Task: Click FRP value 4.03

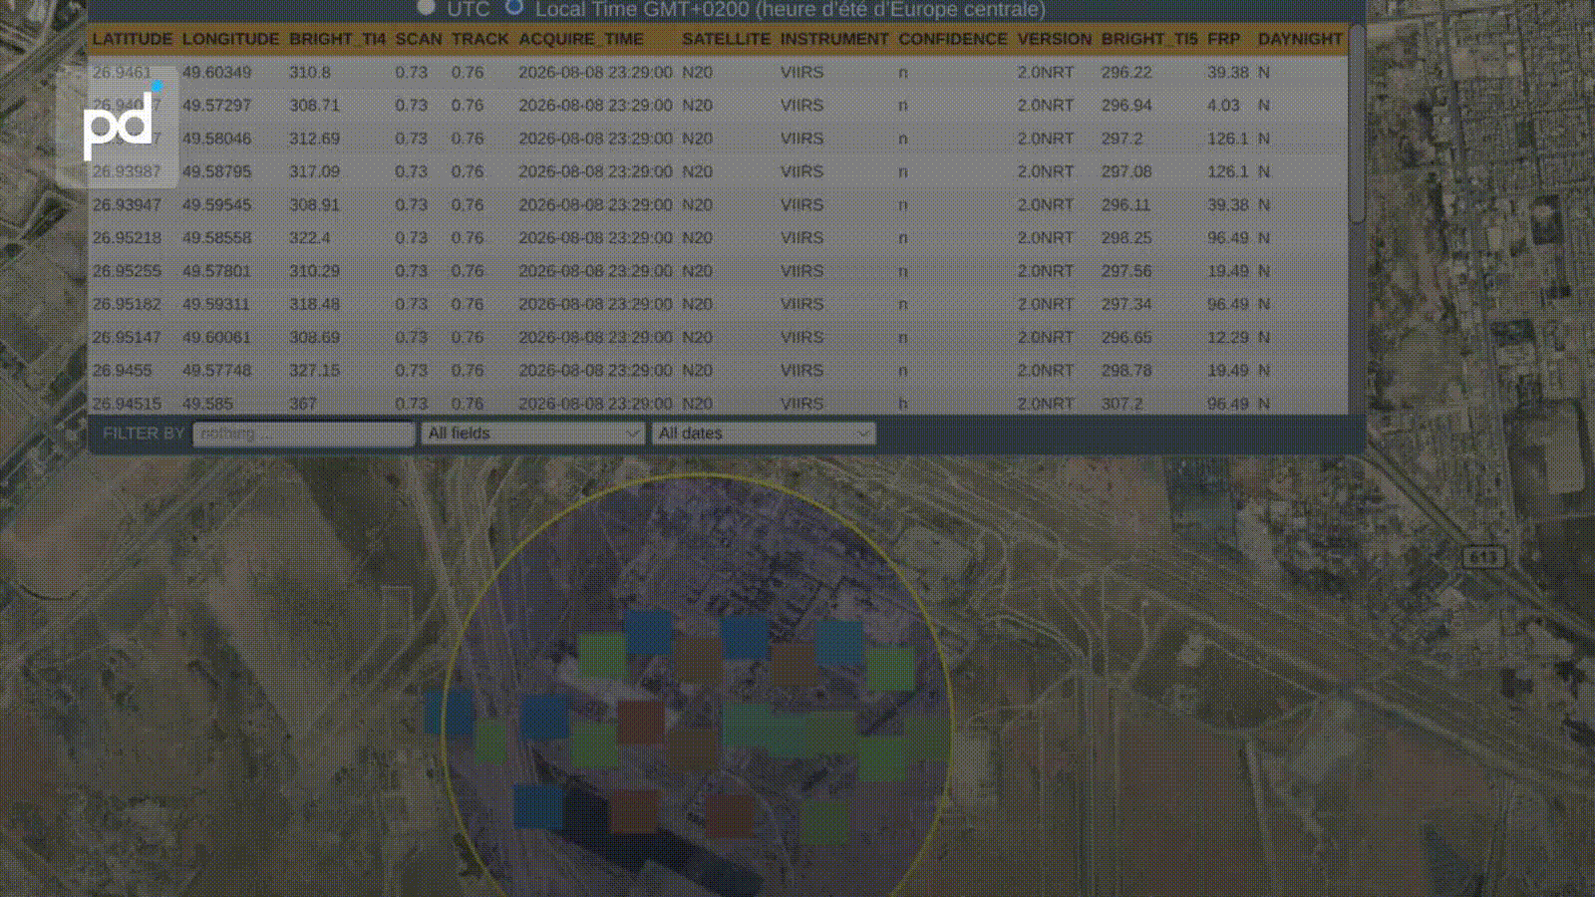Action: [1223, 106]
